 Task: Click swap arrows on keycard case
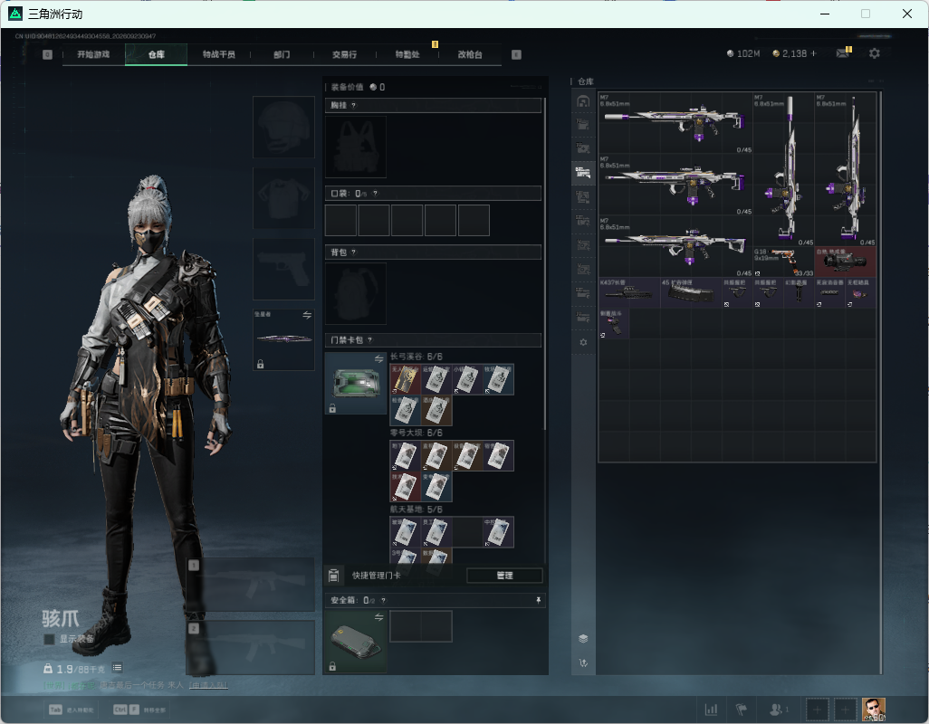tap(378, 358)
